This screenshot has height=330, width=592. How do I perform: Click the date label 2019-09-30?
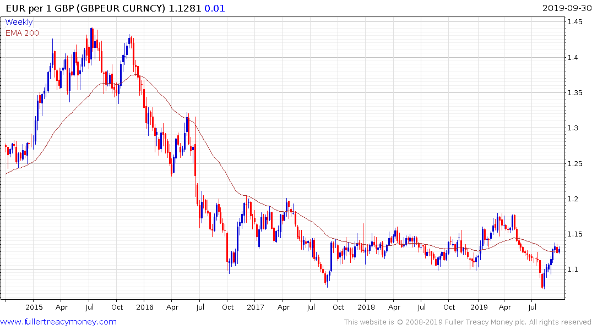point(567,8)
